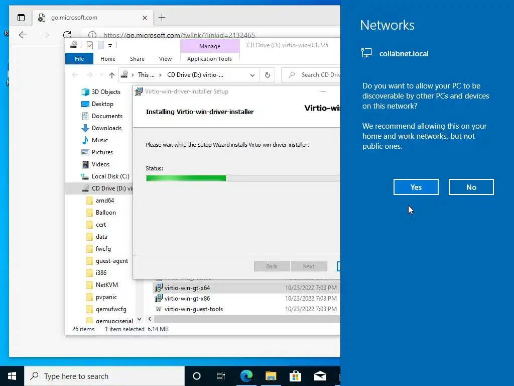514x386 pixels.
Task: Open Microsoft Edge from the taskbar
Action: point(246,376)
